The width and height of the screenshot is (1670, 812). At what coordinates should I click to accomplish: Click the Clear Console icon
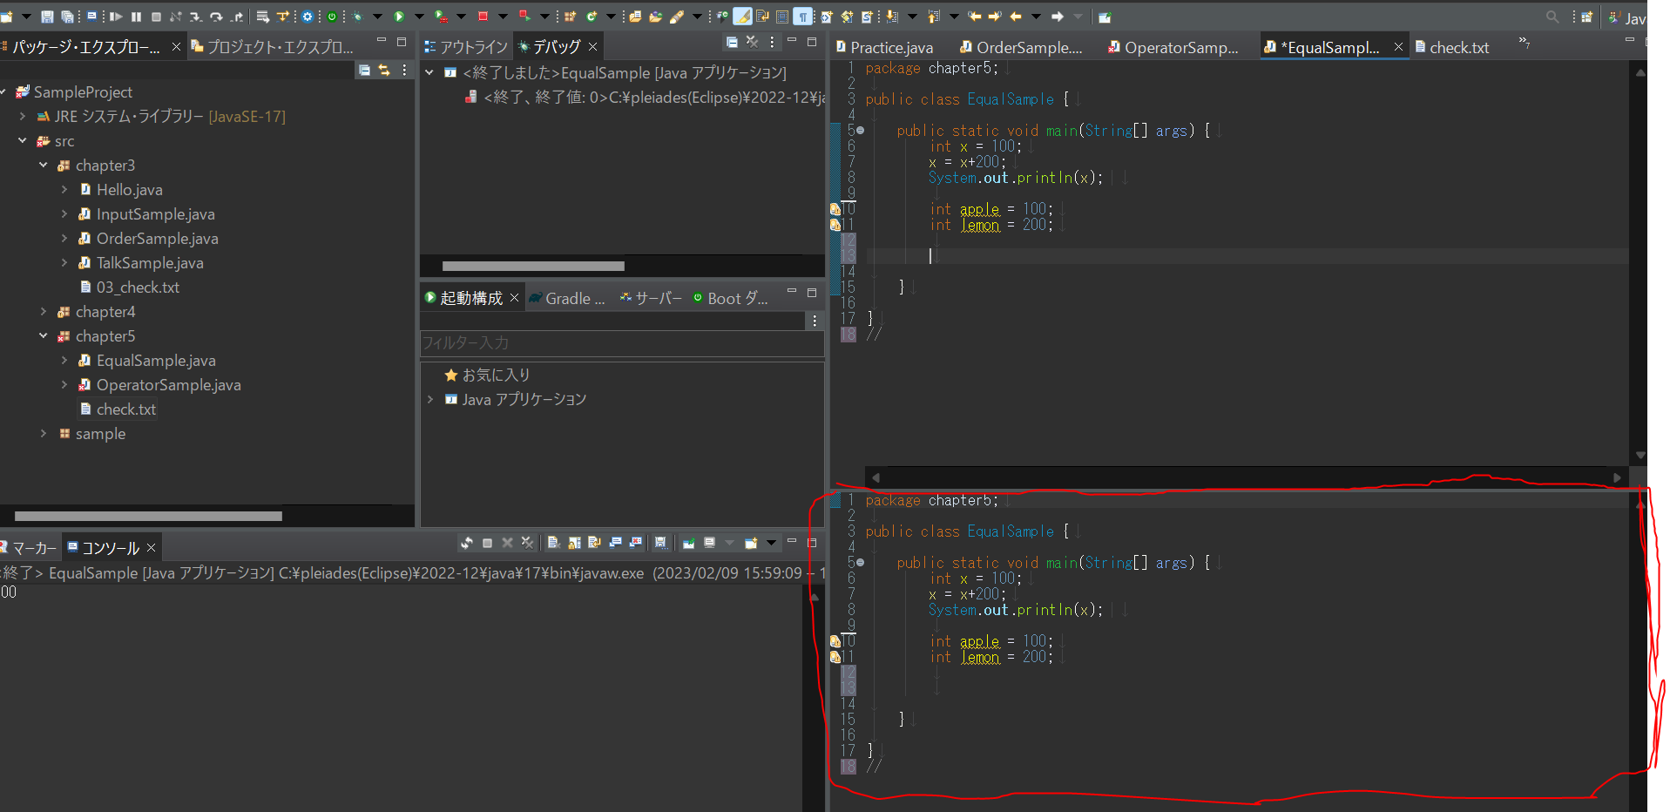point(553,543)
